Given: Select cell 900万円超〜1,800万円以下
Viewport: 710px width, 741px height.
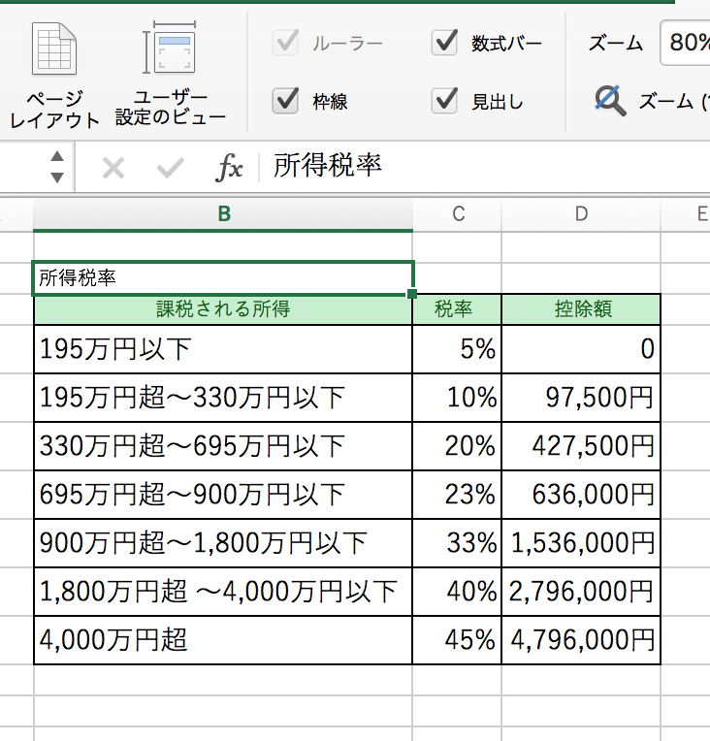Looking at the screenshot, I should tap(223, 543).
